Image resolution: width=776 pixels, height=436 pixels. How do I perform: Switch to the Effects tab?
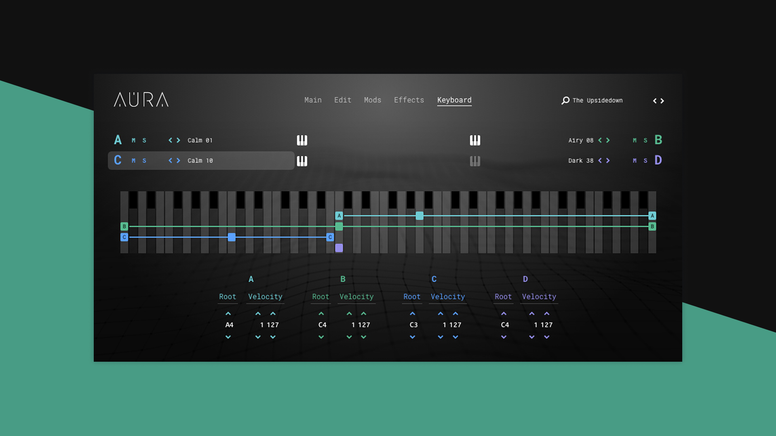409,100
